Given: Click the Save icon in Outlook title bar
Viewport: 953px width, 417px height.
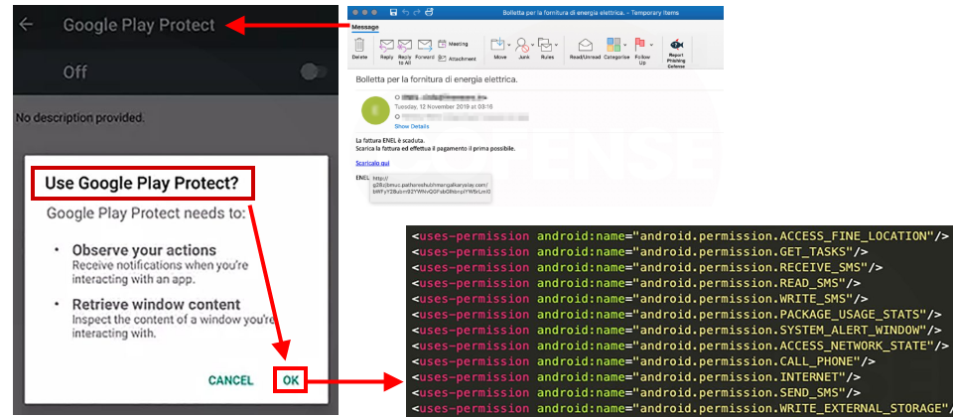Looking at the screenshot, I should 394,12.
